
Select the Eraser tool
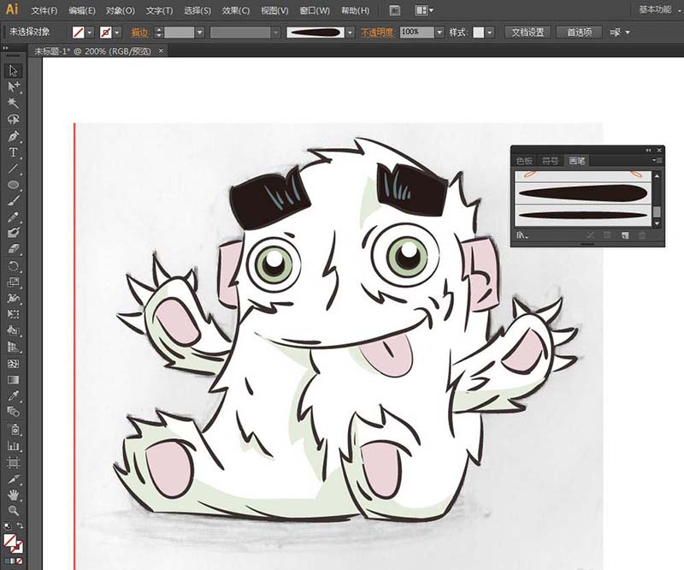coord(13,249)
